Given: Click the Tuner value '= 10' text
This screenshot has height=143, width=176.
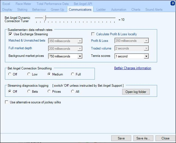Looking at the screenshot, I should pyautogui.click(x=121, y=20).
